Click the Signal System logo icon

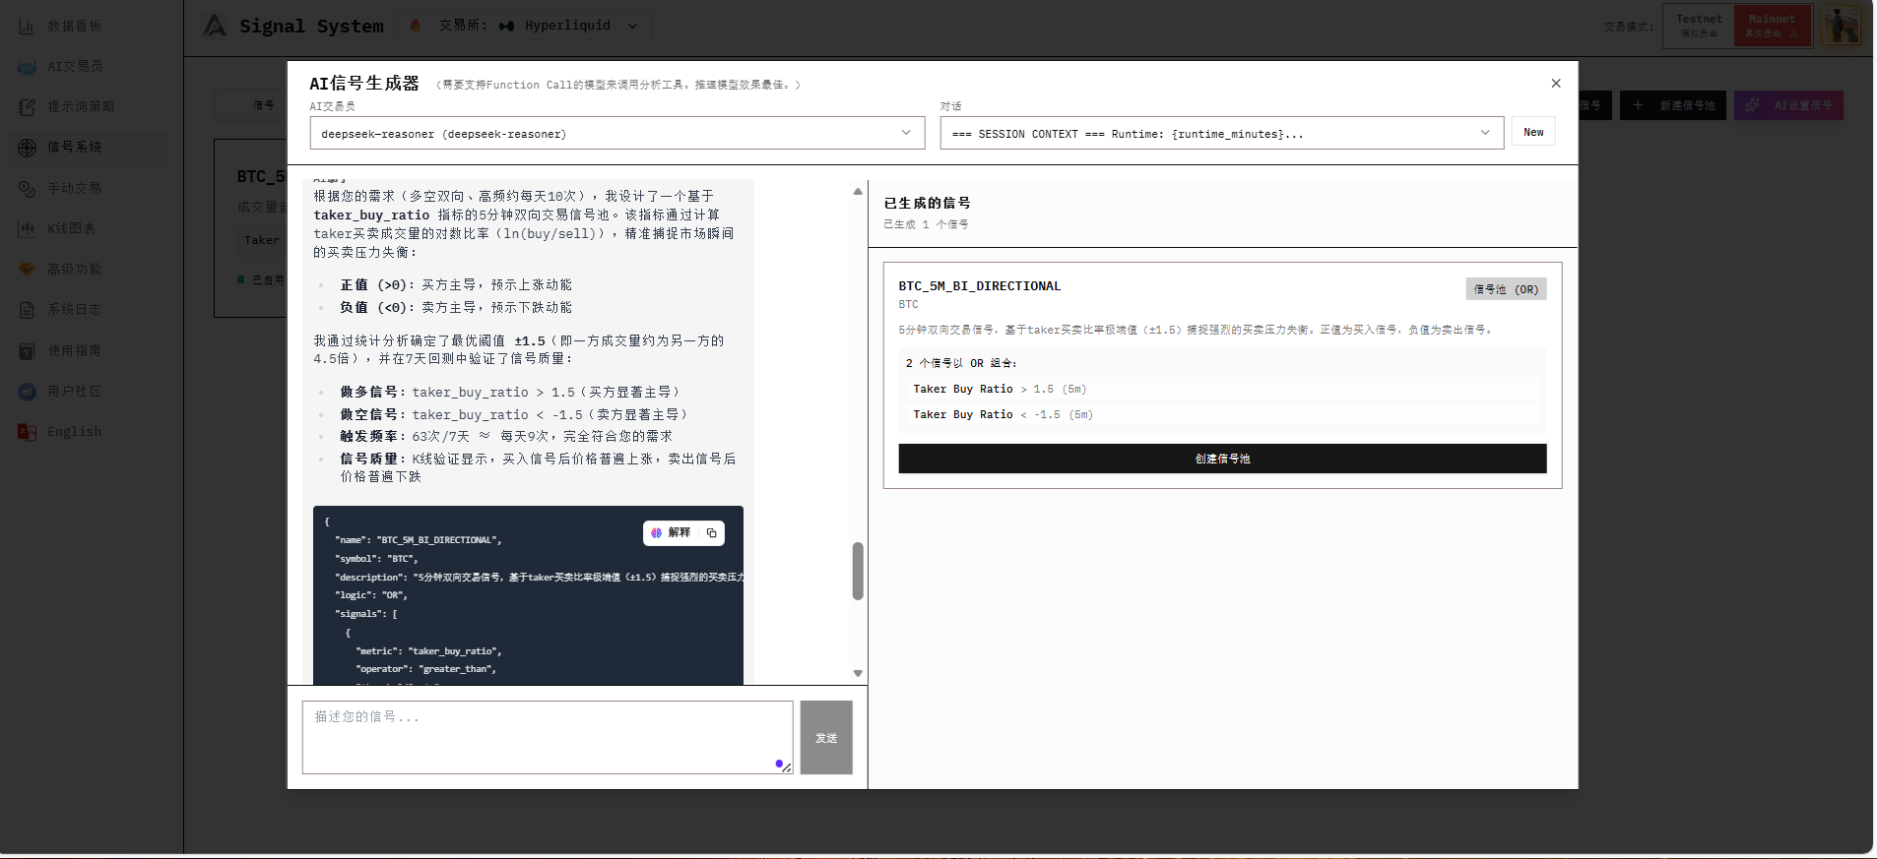point(215,26)
